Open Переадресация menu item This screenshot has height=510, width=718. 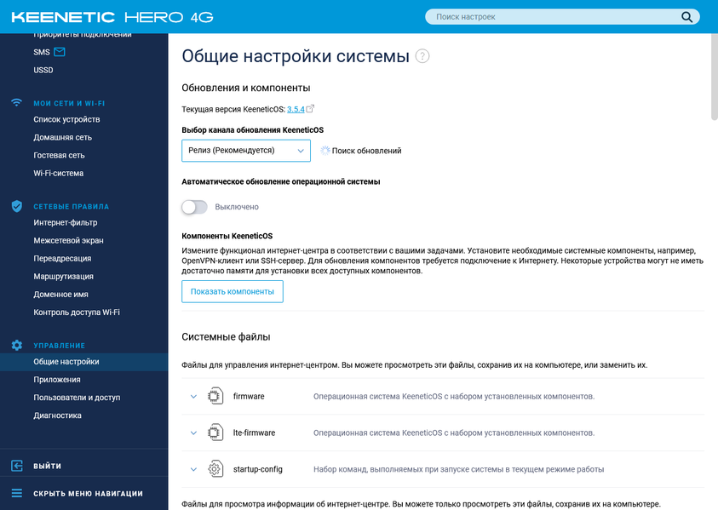[62, 258]
